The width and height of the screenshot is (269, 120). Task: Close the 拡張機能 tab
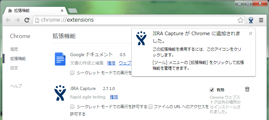[62, 11]
